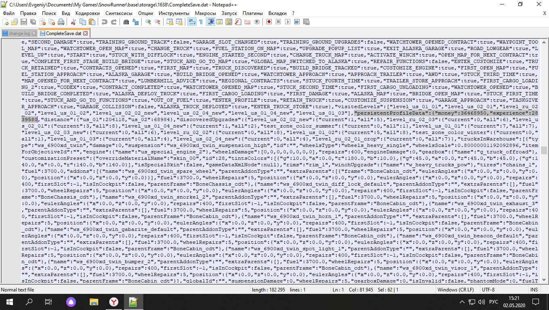Open the Файл menu
Image resolution: width=549 pixels, height=310 pixels.
point(8,13)
